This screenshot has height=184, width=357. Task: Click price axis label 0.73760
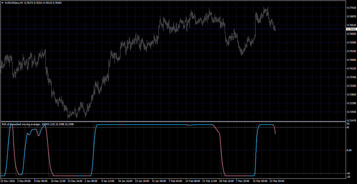tap(351, 77)
